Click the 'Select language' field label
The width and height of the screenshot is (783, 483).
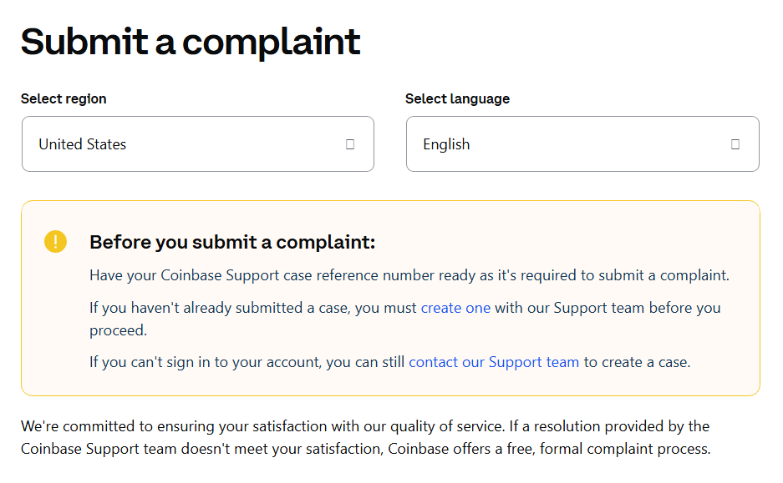coord(457,98)
